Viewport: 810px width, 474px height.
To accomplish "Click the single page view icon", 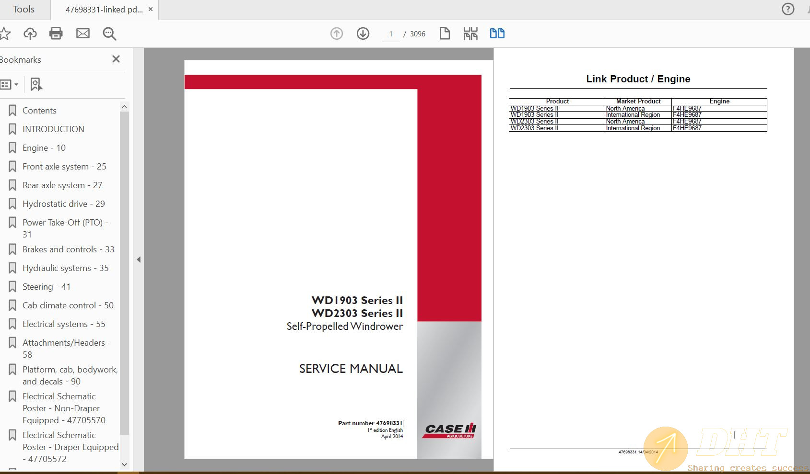I will 445,34.
